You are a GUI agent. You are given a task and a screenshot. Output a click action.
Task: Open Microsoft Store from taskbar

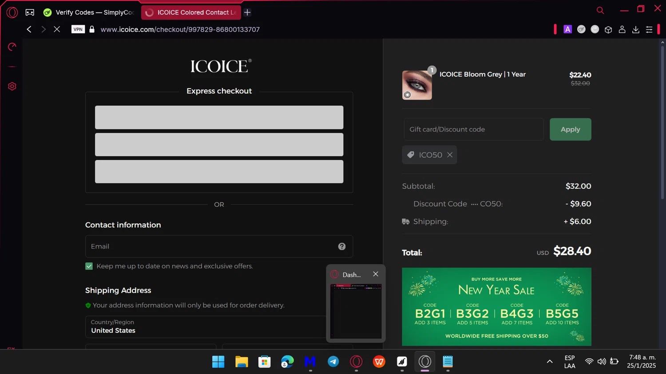[x=265, y=362]
